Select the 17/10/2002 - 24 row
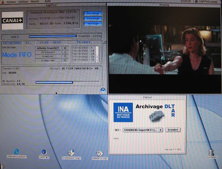Image resolution: width=222 pixels, height=169 pixels. tap(84, 57)
